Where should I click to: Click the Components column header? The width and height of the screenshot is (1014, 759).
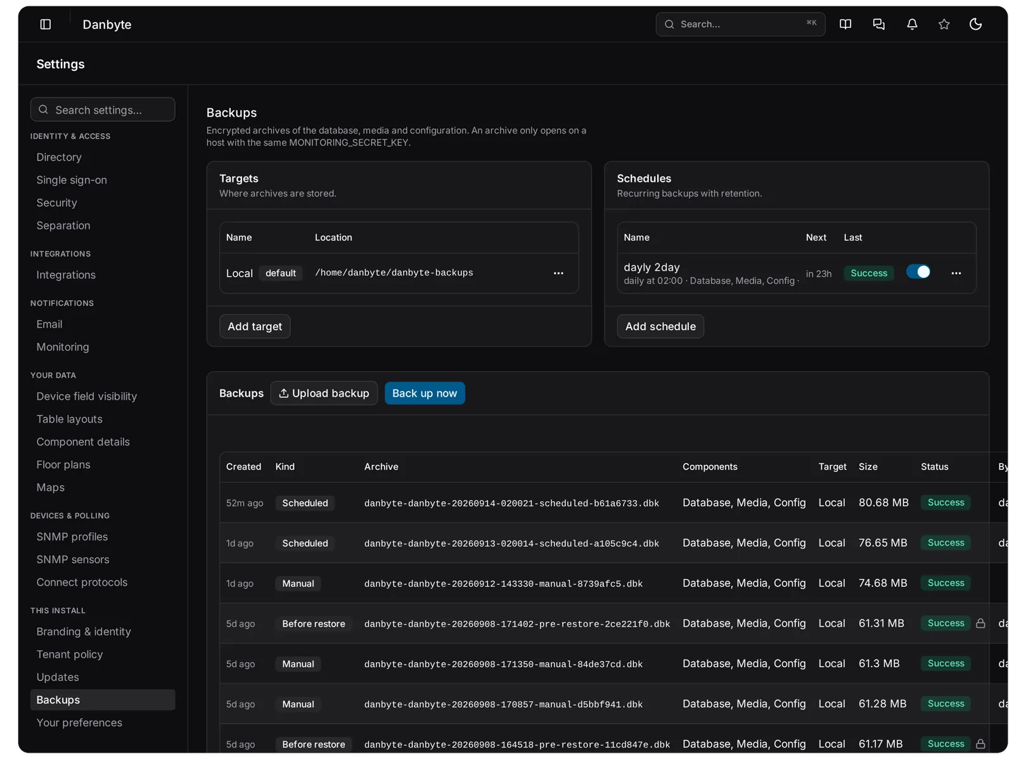pyautogui.click(x=710, y=467)
